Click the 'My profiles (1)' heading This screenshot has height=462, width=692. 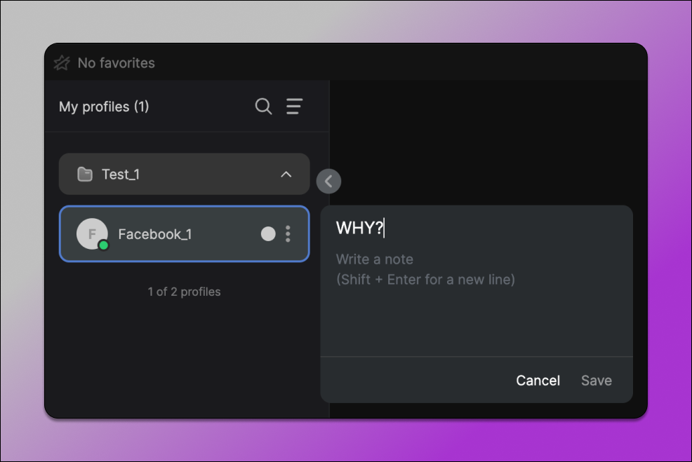[x=104, y=107]
